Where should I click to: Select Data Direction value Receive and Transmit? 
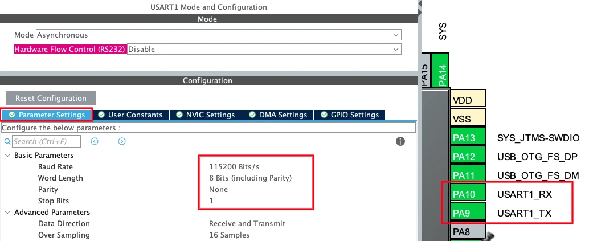point(247,224)
